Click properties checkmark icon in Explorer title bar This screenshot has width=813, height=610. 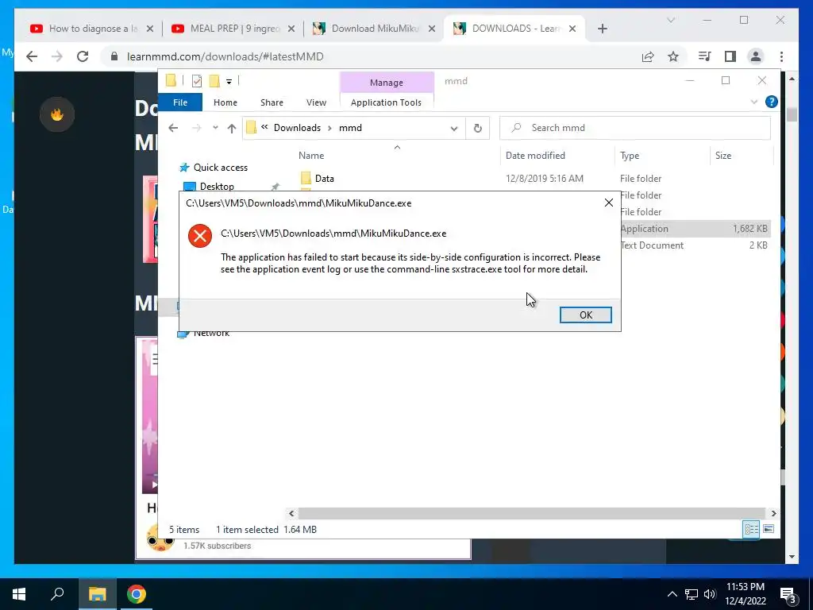tap(197, 81)
